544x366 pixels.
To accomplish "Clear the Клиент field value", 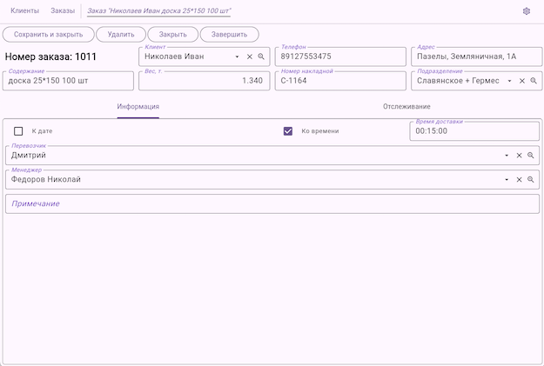I will point(249,57).
